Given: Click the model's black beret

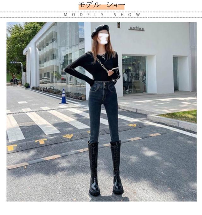Looking at the screenshot, I should pos(100,29).
